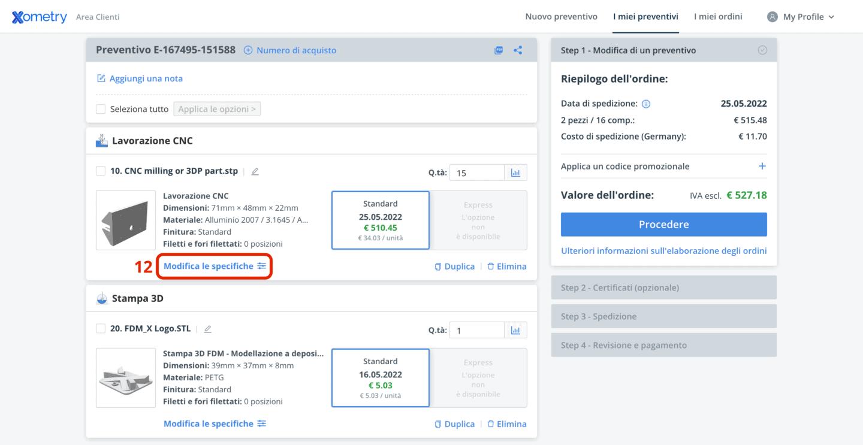Click the Xometry logo
The image size is (863, 445).
[40, 17]
